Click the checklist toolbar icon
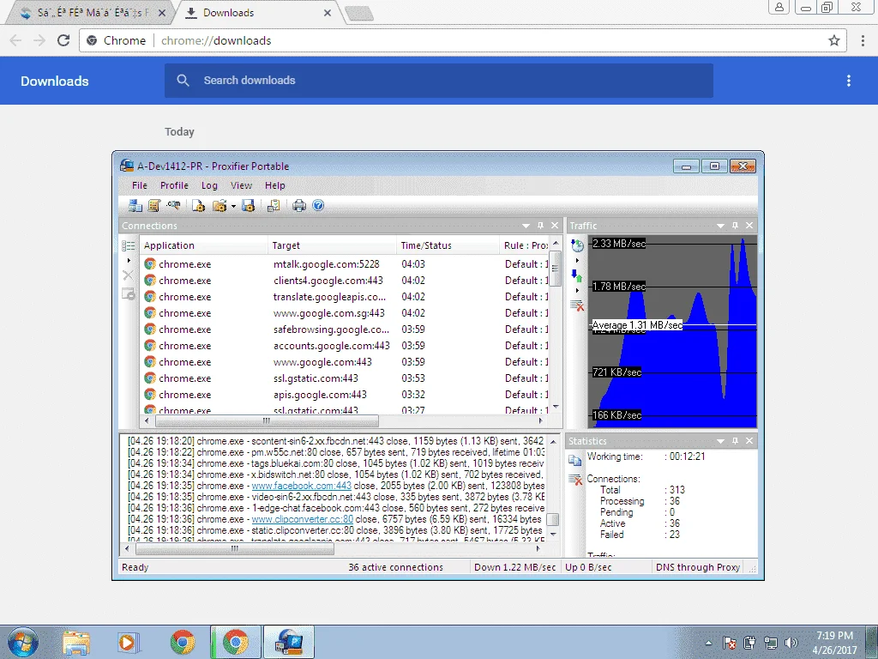The height and width of the screenshot is (659, 878). 274,206
